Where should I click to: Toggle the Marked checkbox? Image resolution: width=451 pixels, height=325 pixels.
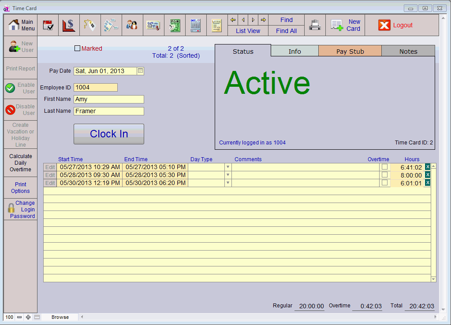pyautogui.click(x=78, y=48)
